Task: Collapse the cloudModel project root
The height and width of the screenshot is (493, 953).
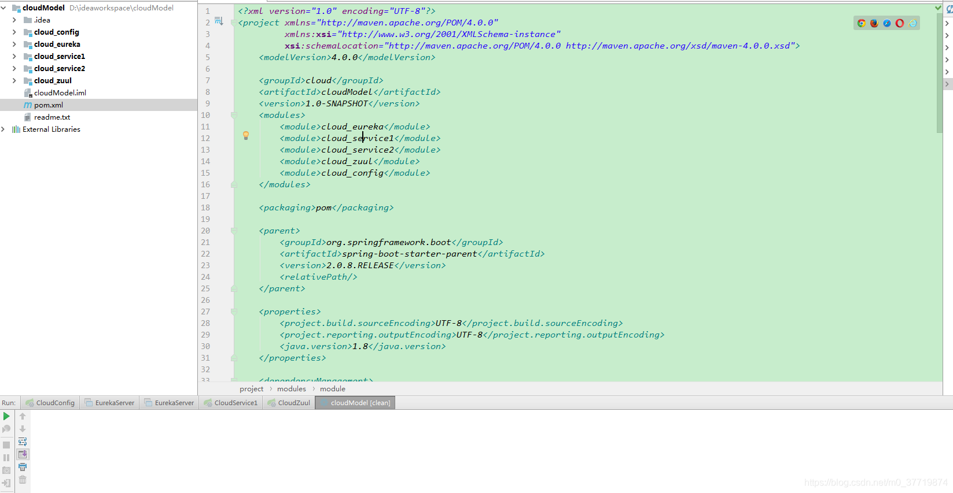Action: (x=3, y=8)
